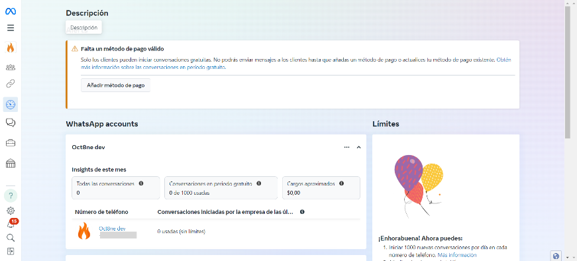This screenshot has width=577, height=261.
Task: Open the people/users sidebar icon
Action: 11,68
